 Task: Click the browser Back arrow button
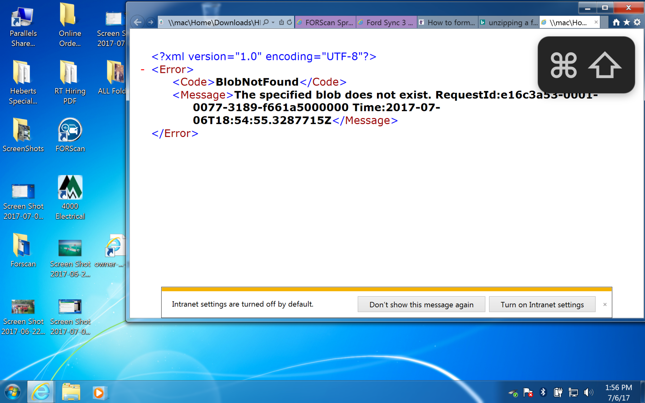point(138,22)
